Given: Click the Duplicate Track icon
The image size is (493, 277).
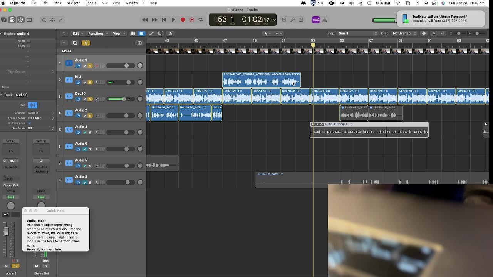Looking at the screenshot, I should (x=75, y=43).
